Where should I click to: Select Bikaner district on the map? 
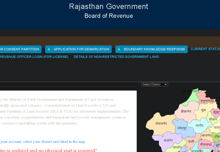[x=186, y=111]
